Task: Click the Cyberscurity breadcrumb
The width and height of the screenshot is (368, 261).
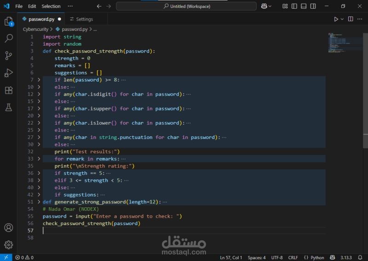Action: (x=35, y=29)
